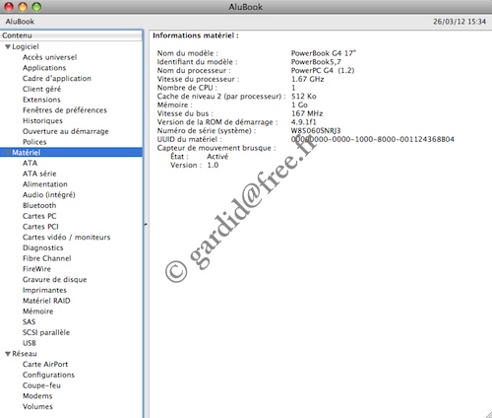Collapse the Logiciel disclosure triangle
The height and width of the screenshot is (418, 492).
click(8, 47)
